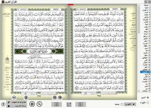Select surah 34- سبأ in the list
Viewport: 151px width, 108px height.
pyautogui.click(x=148, y=84)
